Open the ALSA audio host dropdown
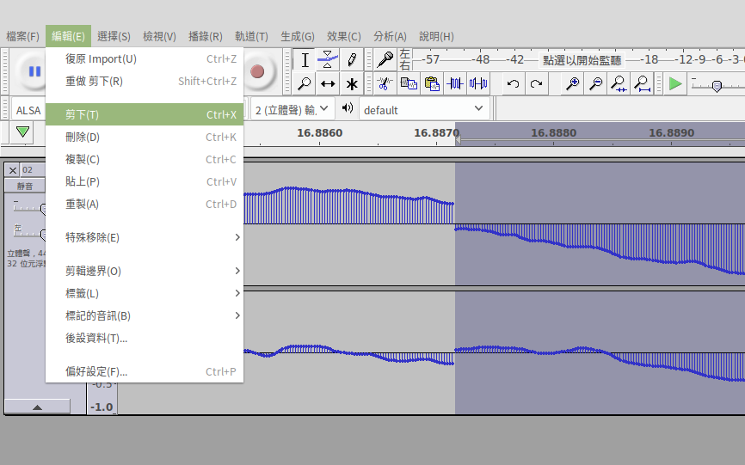The width and height of the screenshot is (745, 465). click(28, 110)
